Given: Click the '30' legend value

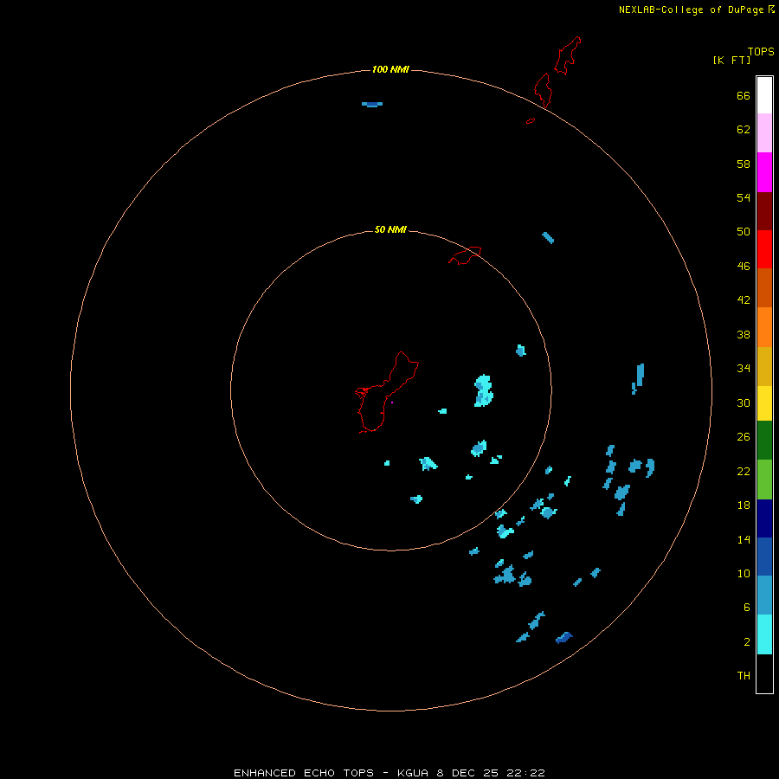Looking at the screenshot, I should pyautogui.click(x=744, y=402).
